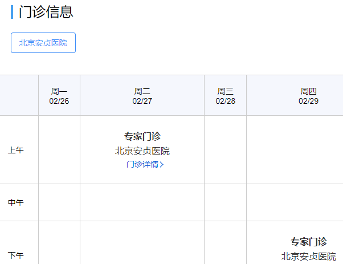The image size is (343, 264).
Task: Open 门诊详情 link in Tuesday morning slot
Action: click(x=142, y=165)
